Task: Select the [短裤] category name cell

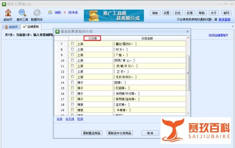Action: 149,82
